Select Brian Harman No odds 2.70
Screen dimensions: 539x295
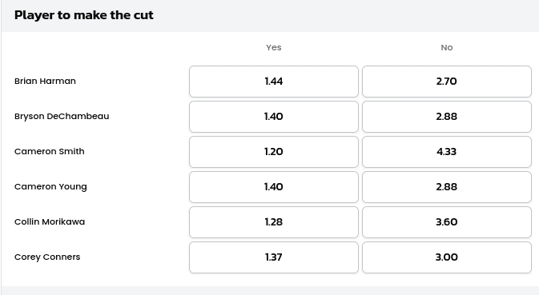447,82
